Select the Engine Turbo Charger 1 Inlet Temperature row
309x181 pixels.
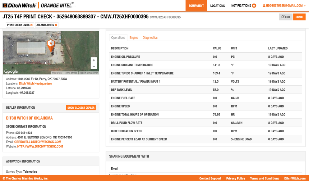tap(205, 73)
